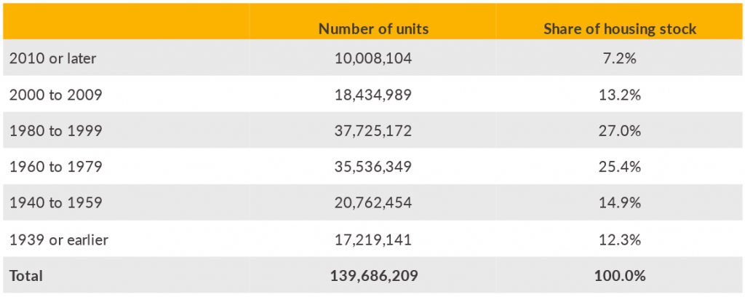745x297 pixels.
Task: Click the 27.0% share cell
Action: point(620,130)
